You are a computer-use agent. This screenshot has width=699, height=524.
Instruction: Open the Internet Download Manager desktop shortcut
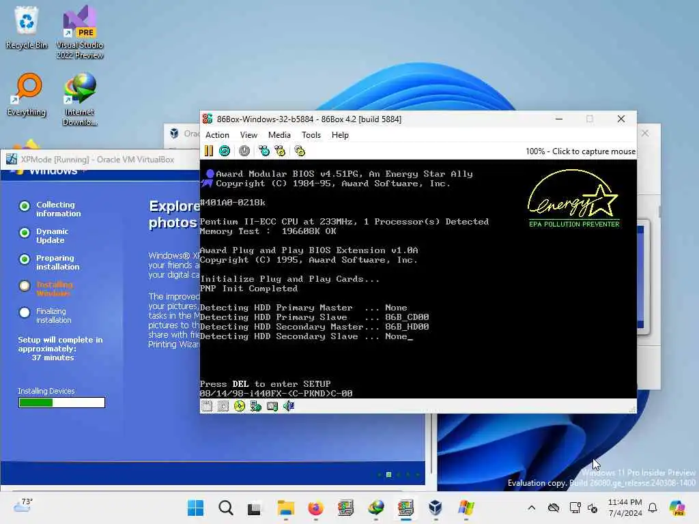[x=80, y=99]
